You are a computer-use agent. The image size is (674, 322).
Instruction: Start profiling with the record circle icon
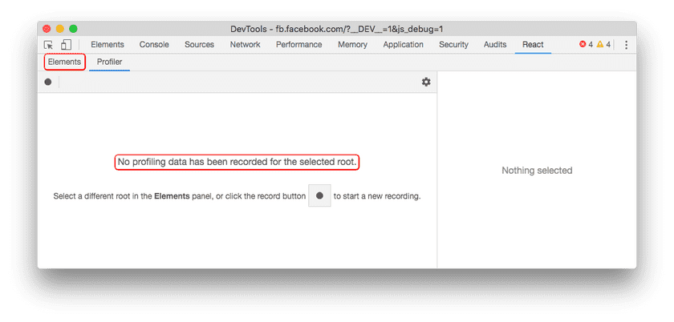[48, 82]
